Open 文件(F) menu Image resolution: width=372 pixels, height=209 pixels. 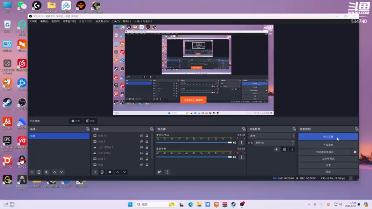coord(33,21)
